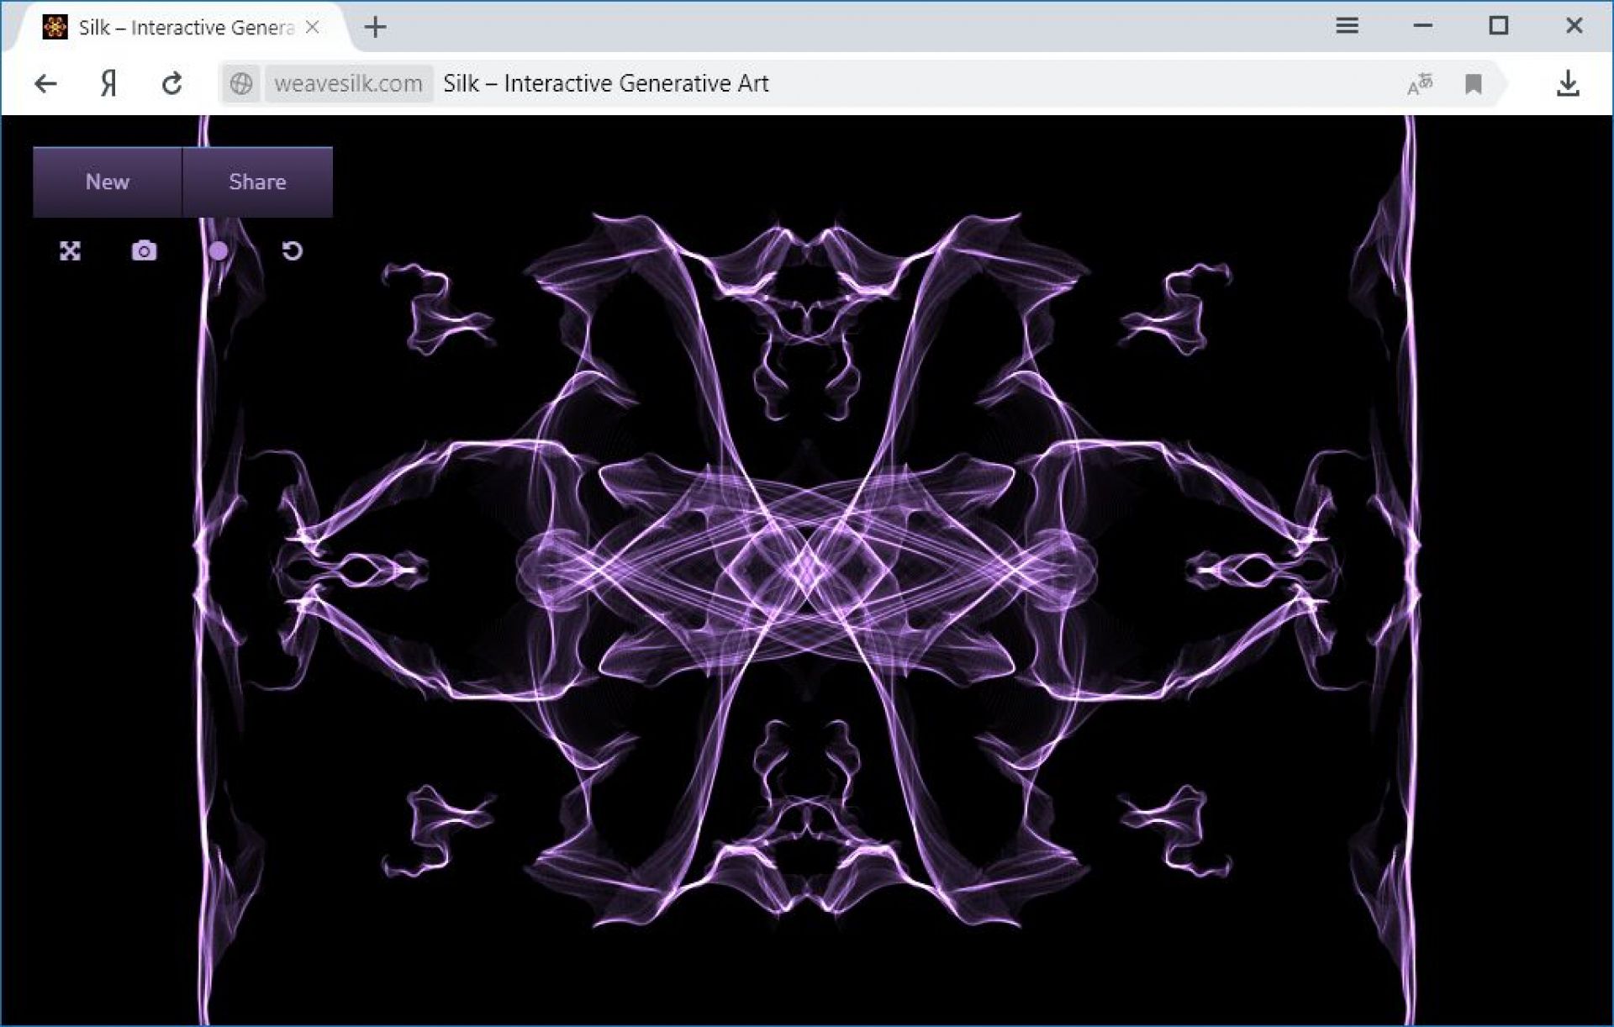Open the page translate icon

[x=1419, y=84]
